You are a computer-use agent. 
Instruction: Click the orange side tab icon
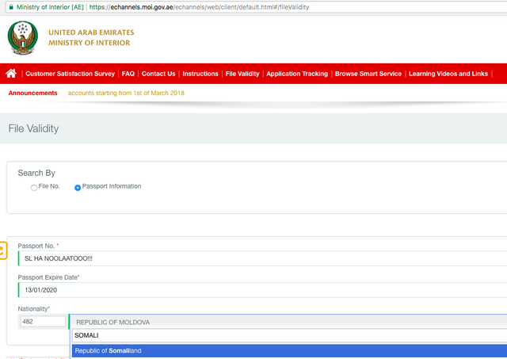[x=3, y=250]
